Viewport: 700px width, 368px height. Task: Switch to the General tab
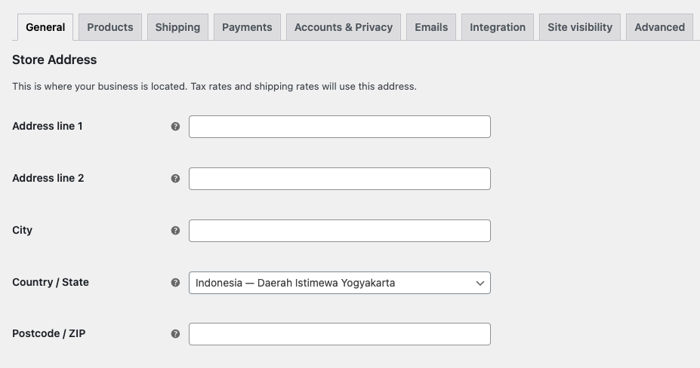click(45, 27)
